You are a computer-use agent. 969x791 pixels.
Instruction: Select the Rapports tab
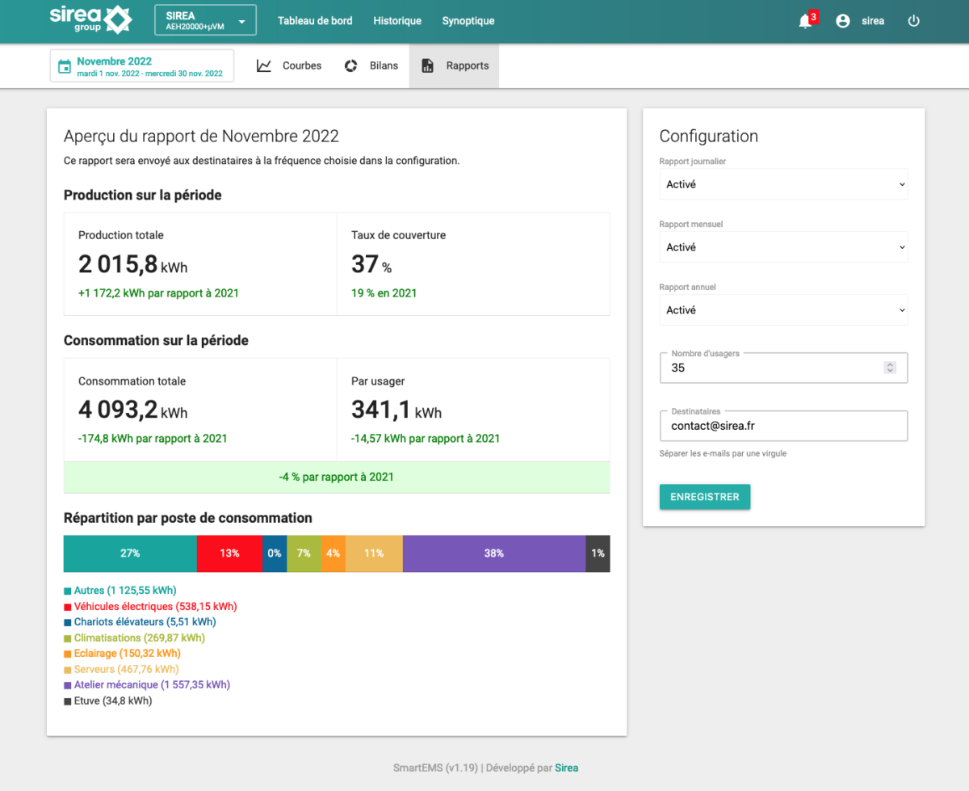coord(455,65)
